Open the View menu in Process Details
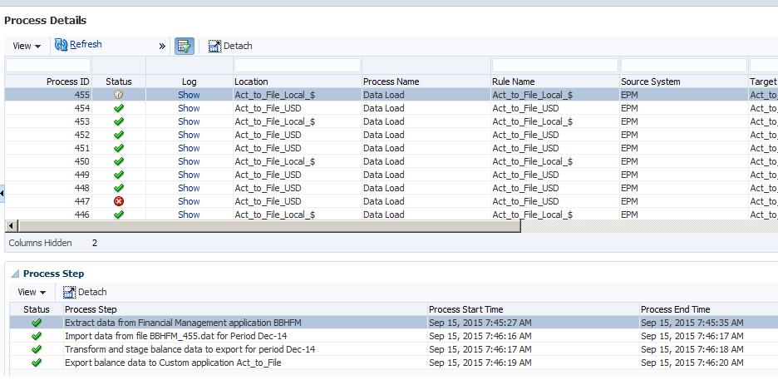 (x=27, y=47)
